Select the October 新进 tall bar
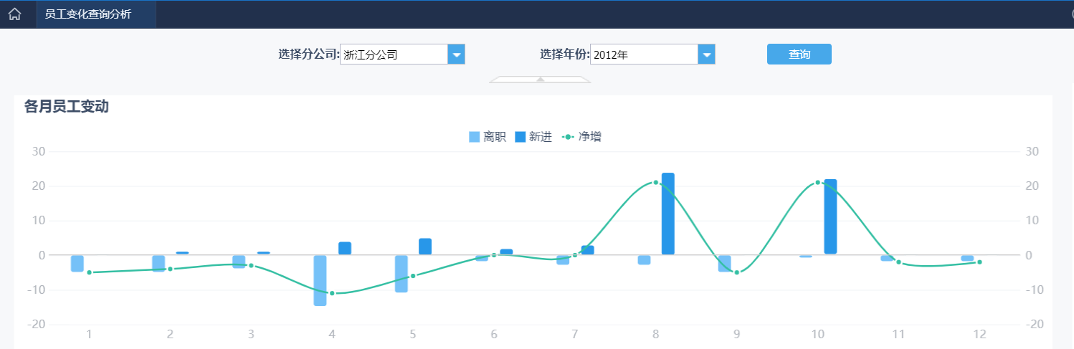 pos(830,216)
